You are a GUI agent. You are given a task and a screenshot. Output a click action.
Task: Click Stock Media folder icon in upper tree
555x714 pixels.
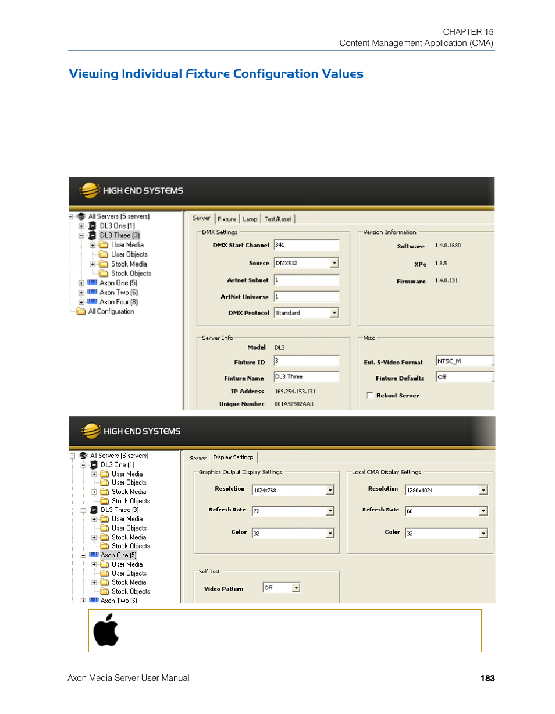pos(104,264)
